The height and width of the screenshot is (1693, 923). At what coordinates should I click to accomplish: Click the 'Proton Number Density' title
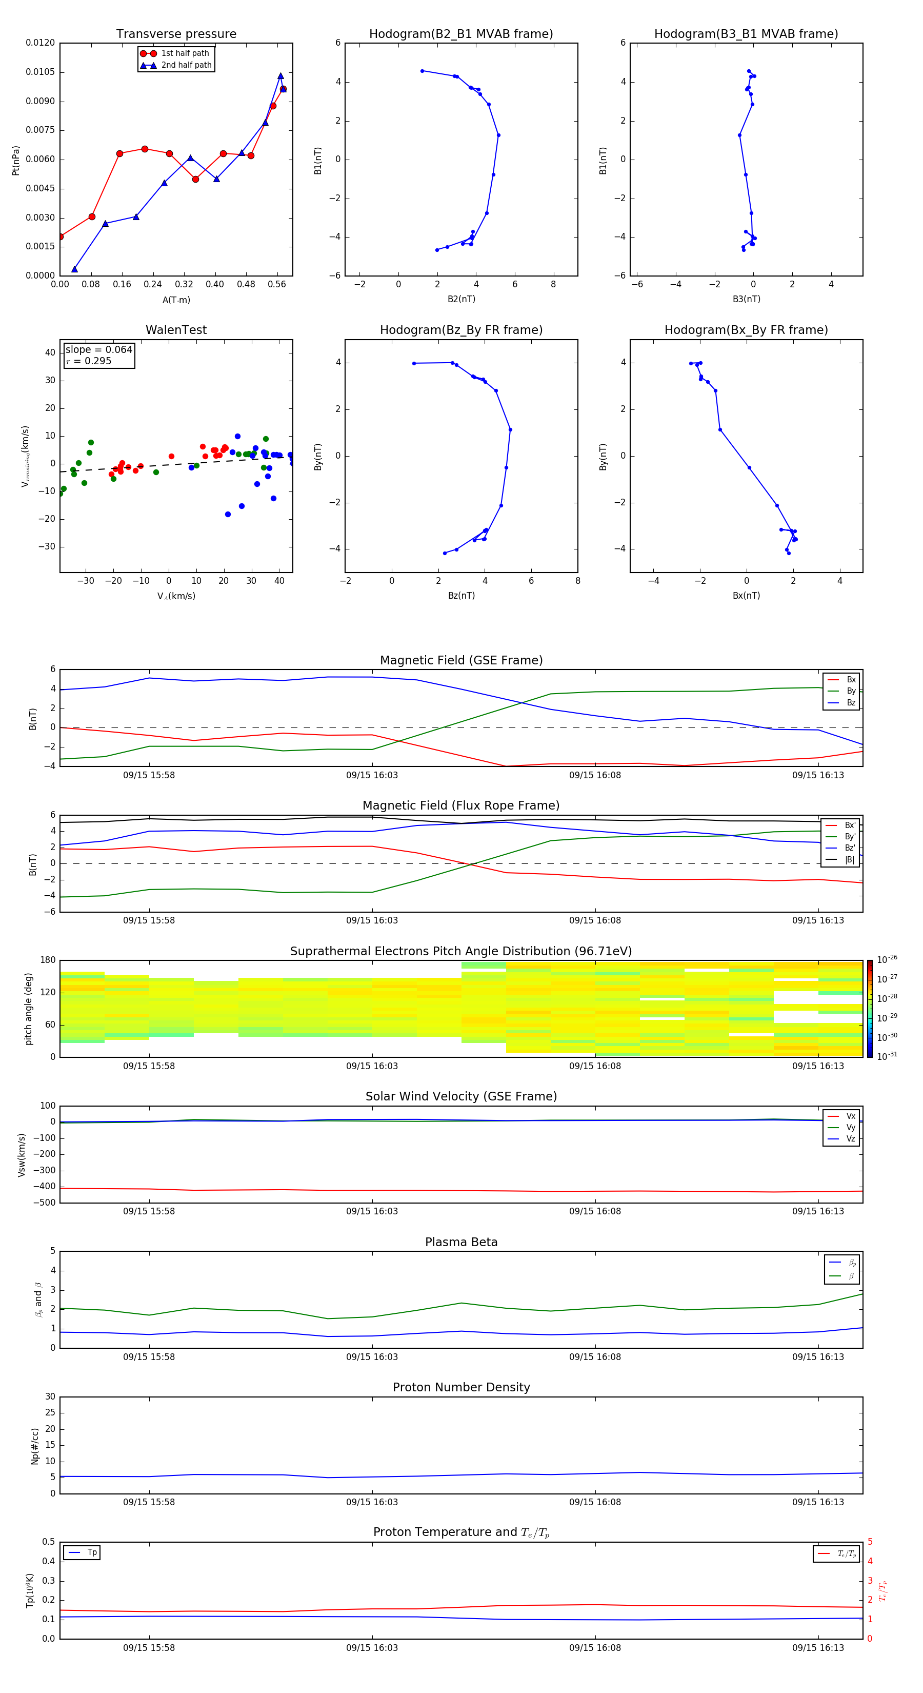[461, 1387]
